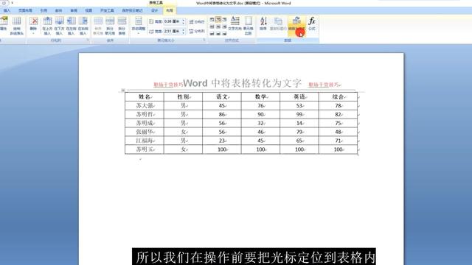Decrease column width with the down stepper
Viewport: 472px width, 265px height.
[184, 32]
